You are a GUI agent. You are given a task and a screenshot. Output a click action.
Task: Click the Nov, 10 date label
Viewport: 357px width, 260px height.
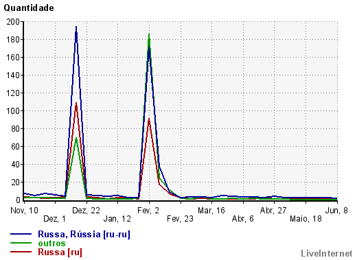24,211
